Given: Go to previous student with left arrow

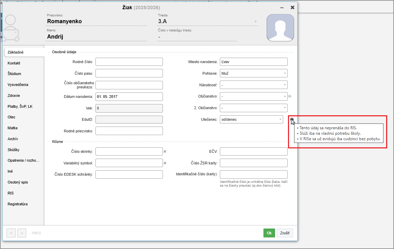Looking at the screenshot, I should coord(11,233).
